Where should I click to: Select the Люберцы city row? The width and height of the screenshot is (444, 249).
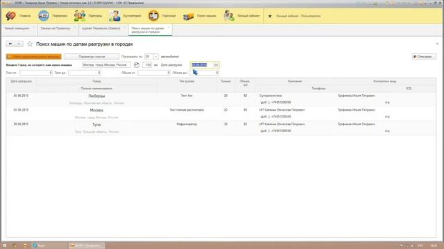221,100
